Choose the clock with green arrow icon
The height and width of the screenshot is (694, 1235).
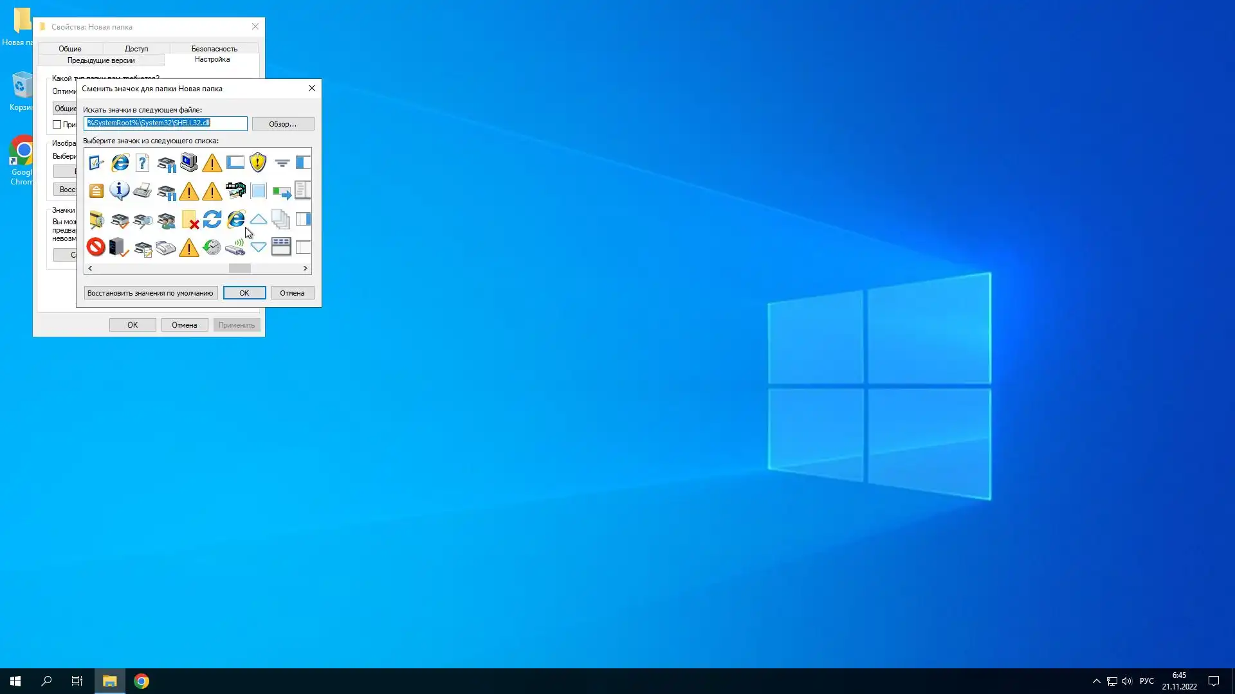coord(212,247)
